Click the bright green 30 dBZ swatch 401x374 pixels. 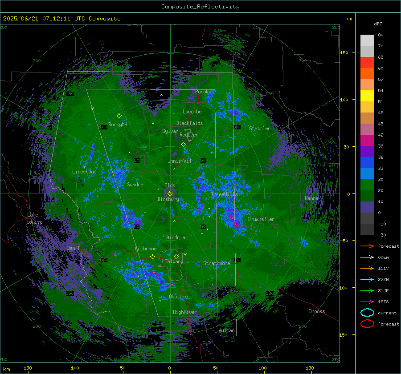[367, 185]
